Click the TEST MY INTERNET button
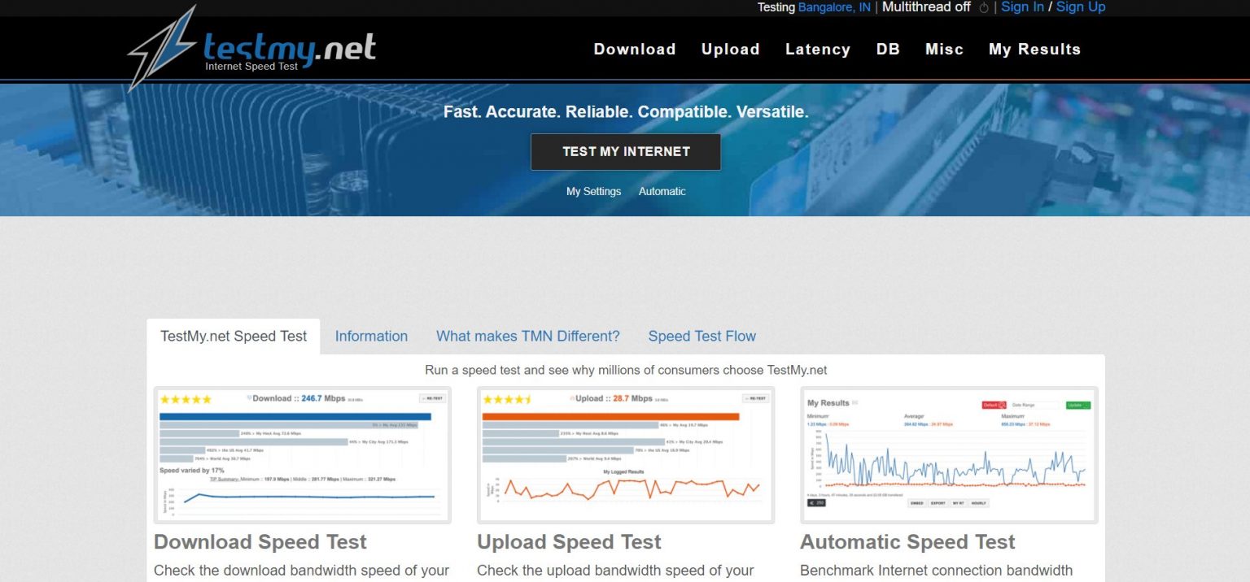Viewport: 1250px width, 582px height. [x=625, y=151]
